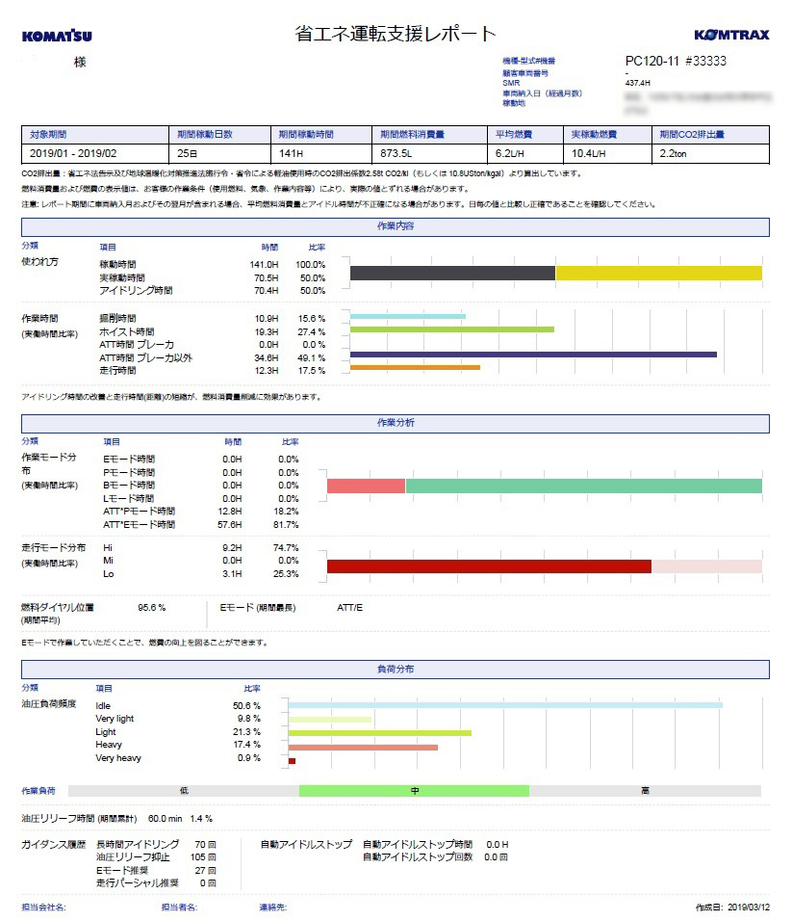Viewport: 792px width, 921px height.
Task: Click the yellow idling segment of usage bar
Action: [658, 273]
